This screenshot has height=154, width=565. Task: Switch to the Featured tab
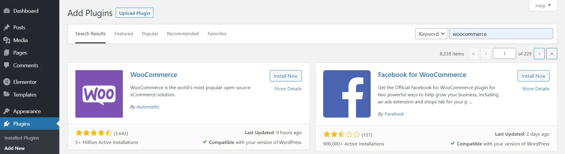pyautogui.click(x=124, y=34)
